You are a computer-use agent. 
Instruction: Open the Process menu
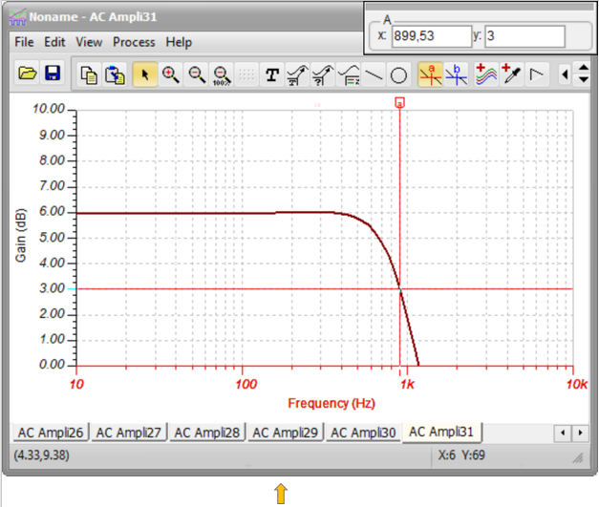tap(134, 42)
